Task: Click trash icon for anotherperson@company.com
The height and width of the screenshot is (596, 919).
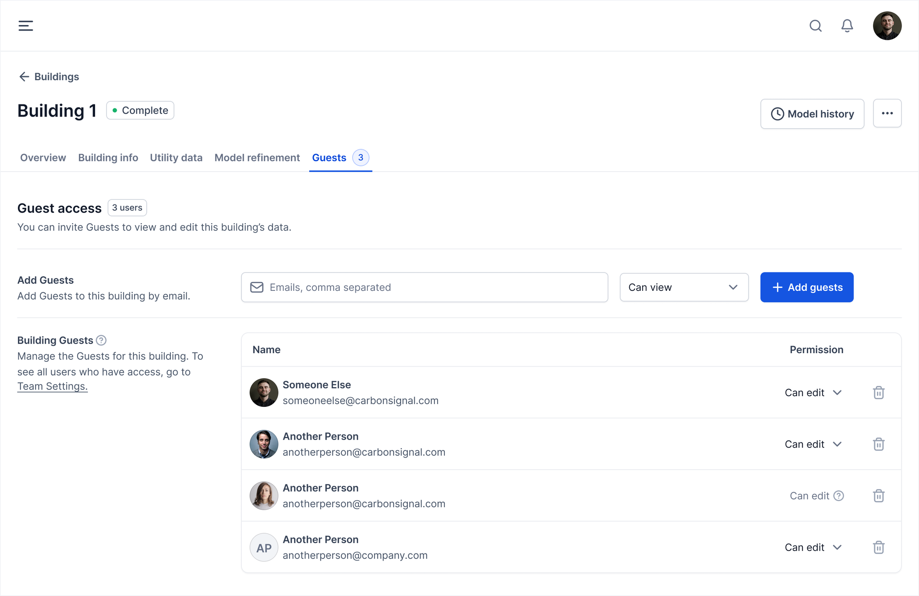Action: coord(878,547)
